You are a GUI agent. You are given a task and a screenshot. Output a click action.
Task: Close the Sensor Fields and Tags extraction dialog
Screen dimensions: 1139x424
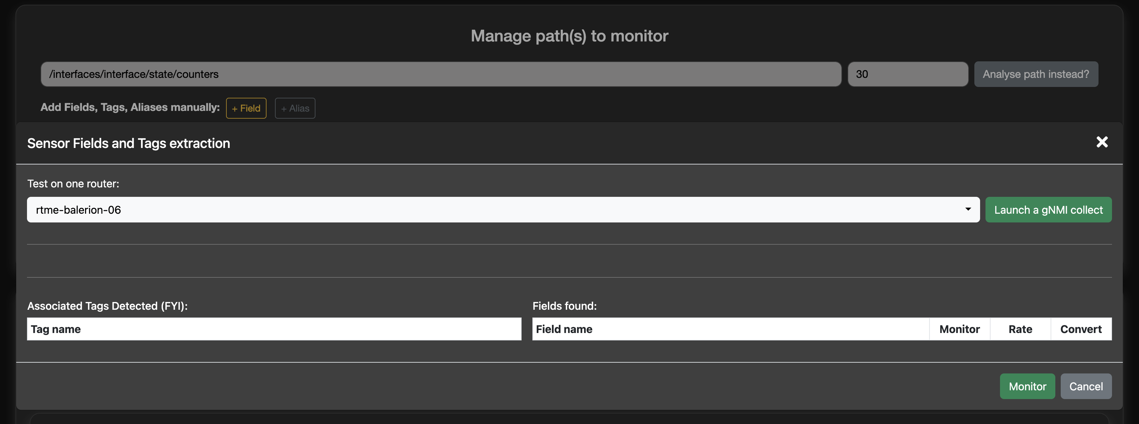pos(1102,142)
